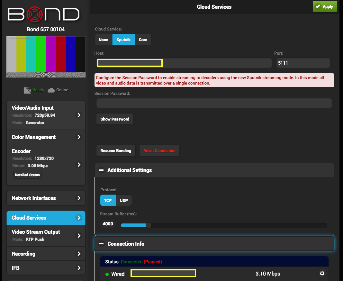
Task: Switch protocol to UDP
Action: [124, 200]
